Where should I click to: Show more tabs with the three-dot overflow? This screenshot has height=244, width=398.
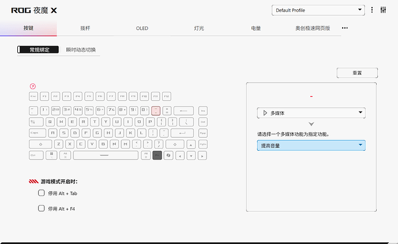pyautogui.click(x=345, y=28)
